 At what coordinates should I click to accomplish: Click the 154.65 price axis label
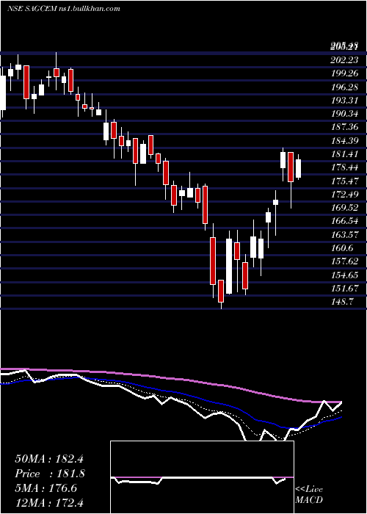tap(344, 275)
